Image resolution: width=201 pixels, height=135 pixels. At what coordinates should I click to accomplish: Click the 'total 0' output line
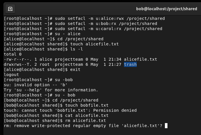(13, 54)
